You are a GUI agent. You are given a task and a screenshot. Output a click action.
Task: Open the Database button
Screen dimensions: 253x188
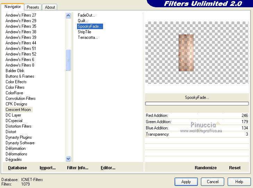pyautogui.click(x=17, y=168)
